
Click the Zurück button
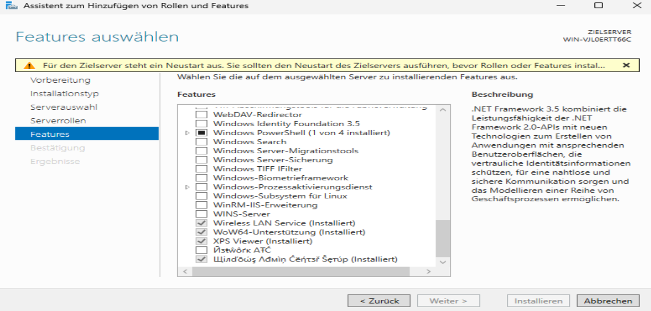[379, 301]
